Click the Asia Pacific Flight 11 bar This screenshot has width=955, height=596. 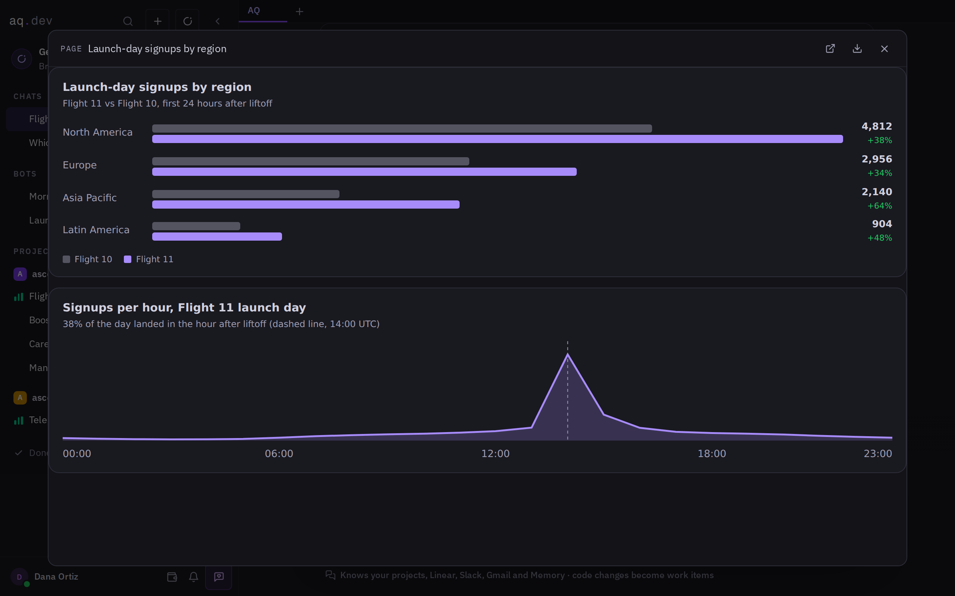[306, 204]
